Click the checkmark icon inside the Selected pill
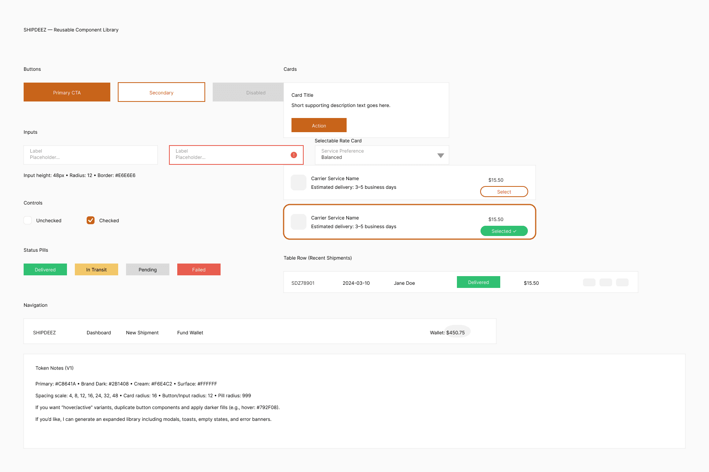The width and height of the screenshot is (709, 472). (x=514, y=231)
